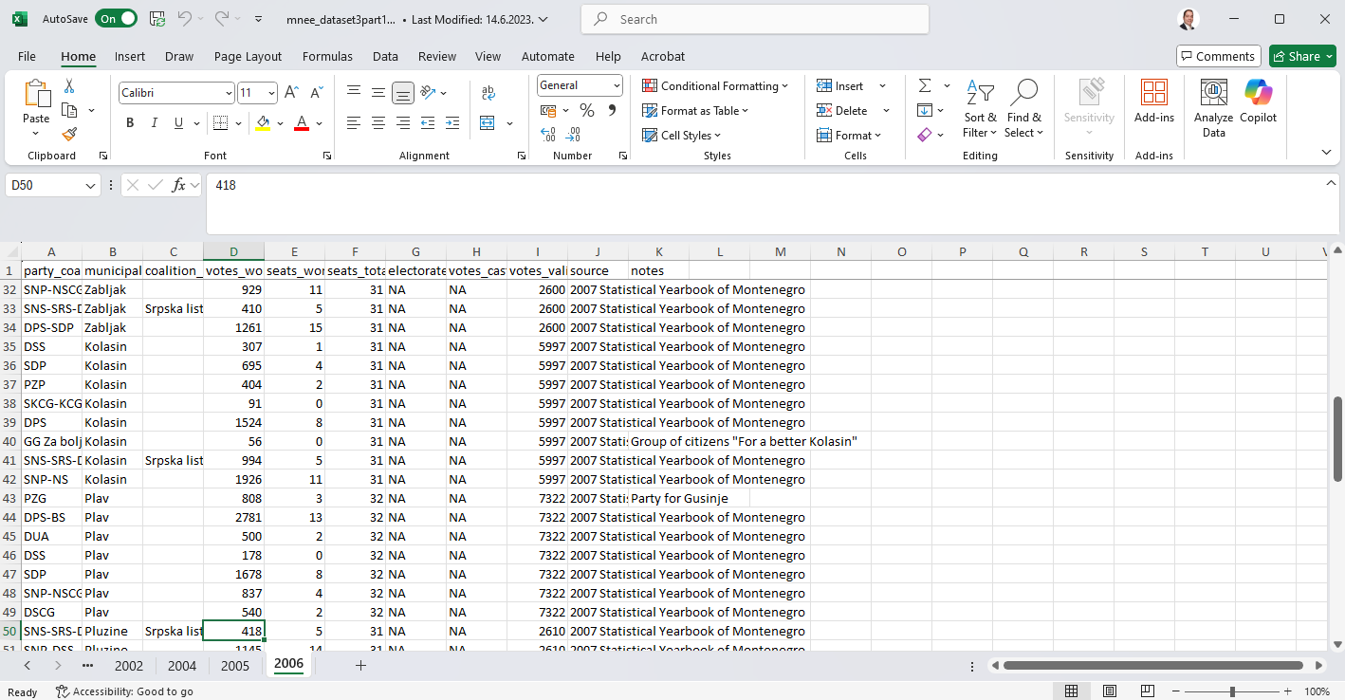Apply Percent Style number format
The height and width of the screenshot is (700, 1345).
point(586,111)
